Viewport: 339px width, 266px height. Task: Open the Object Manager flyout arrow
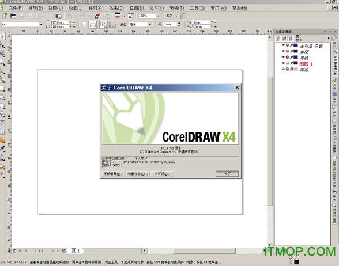[329, 38]
